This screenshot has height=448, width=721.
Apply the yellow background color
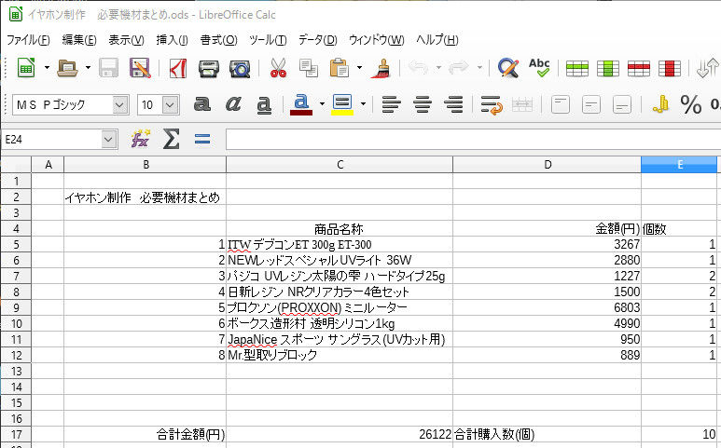(342, 104)
